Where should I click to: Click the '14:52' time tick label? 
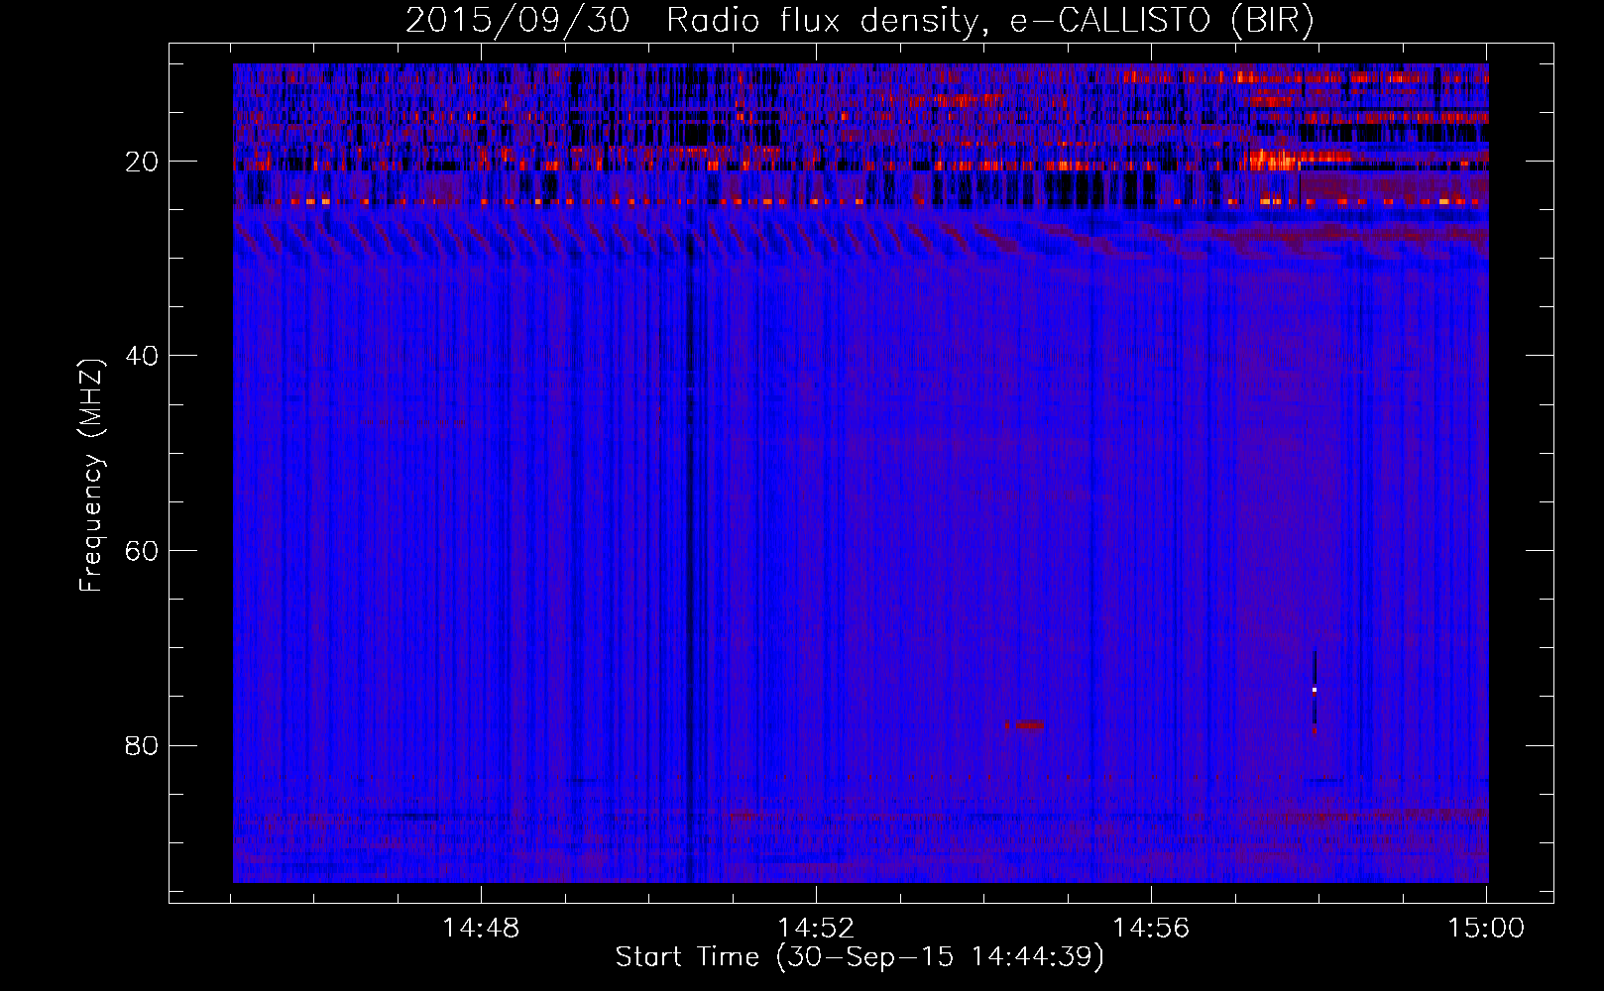[816, 929]
